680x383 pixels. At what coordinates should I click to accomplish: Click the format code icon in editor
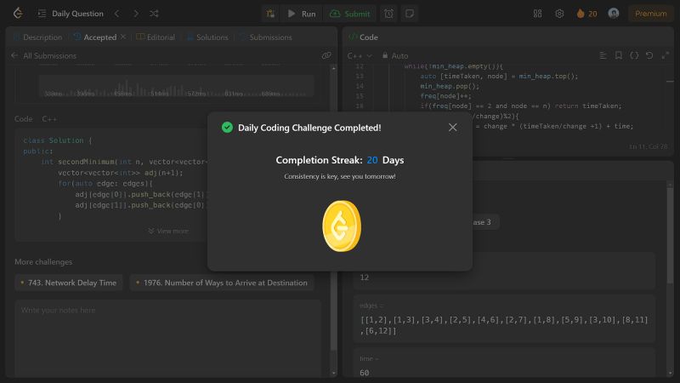603,55
